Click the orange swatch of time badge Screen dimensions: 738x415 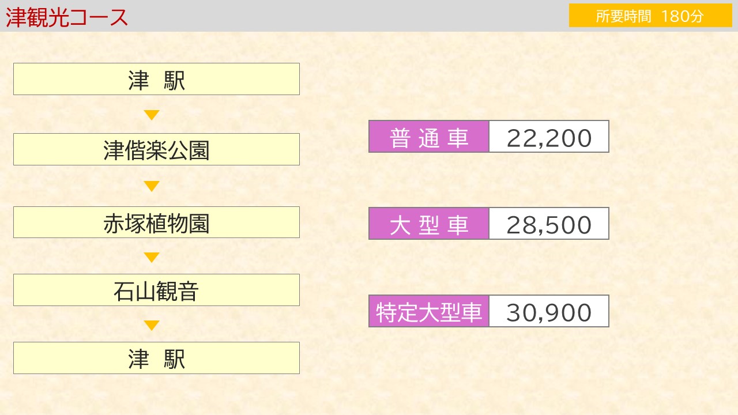coord(650,16)
